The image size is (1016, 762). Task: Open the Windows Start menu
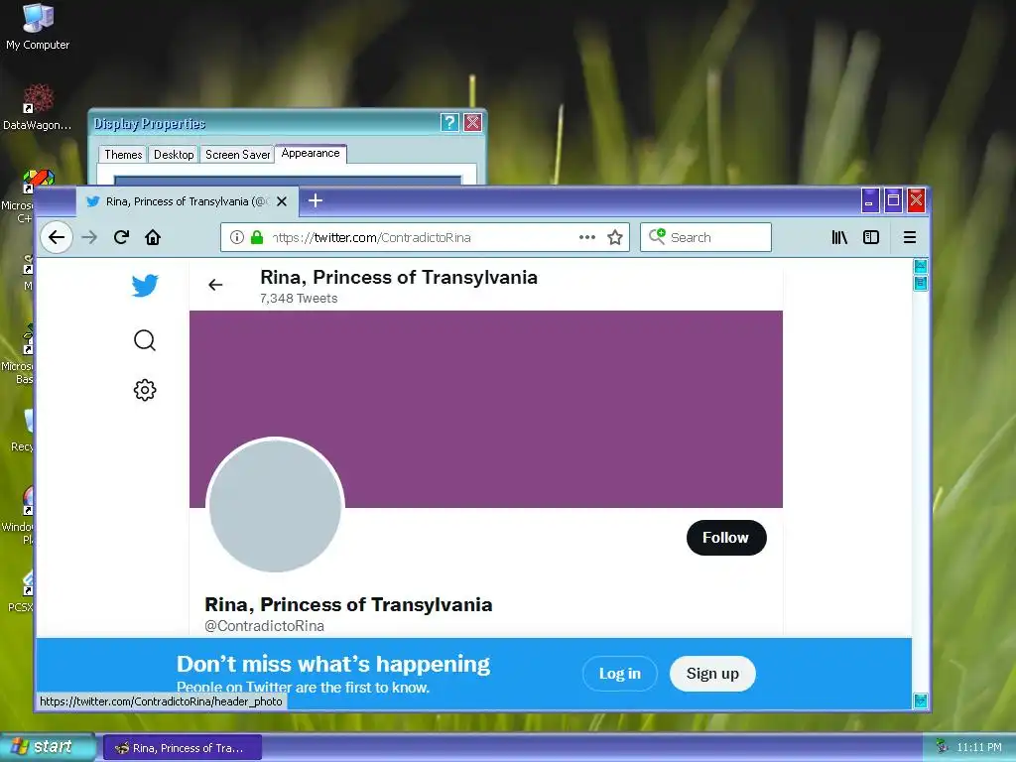pos(48,747)
